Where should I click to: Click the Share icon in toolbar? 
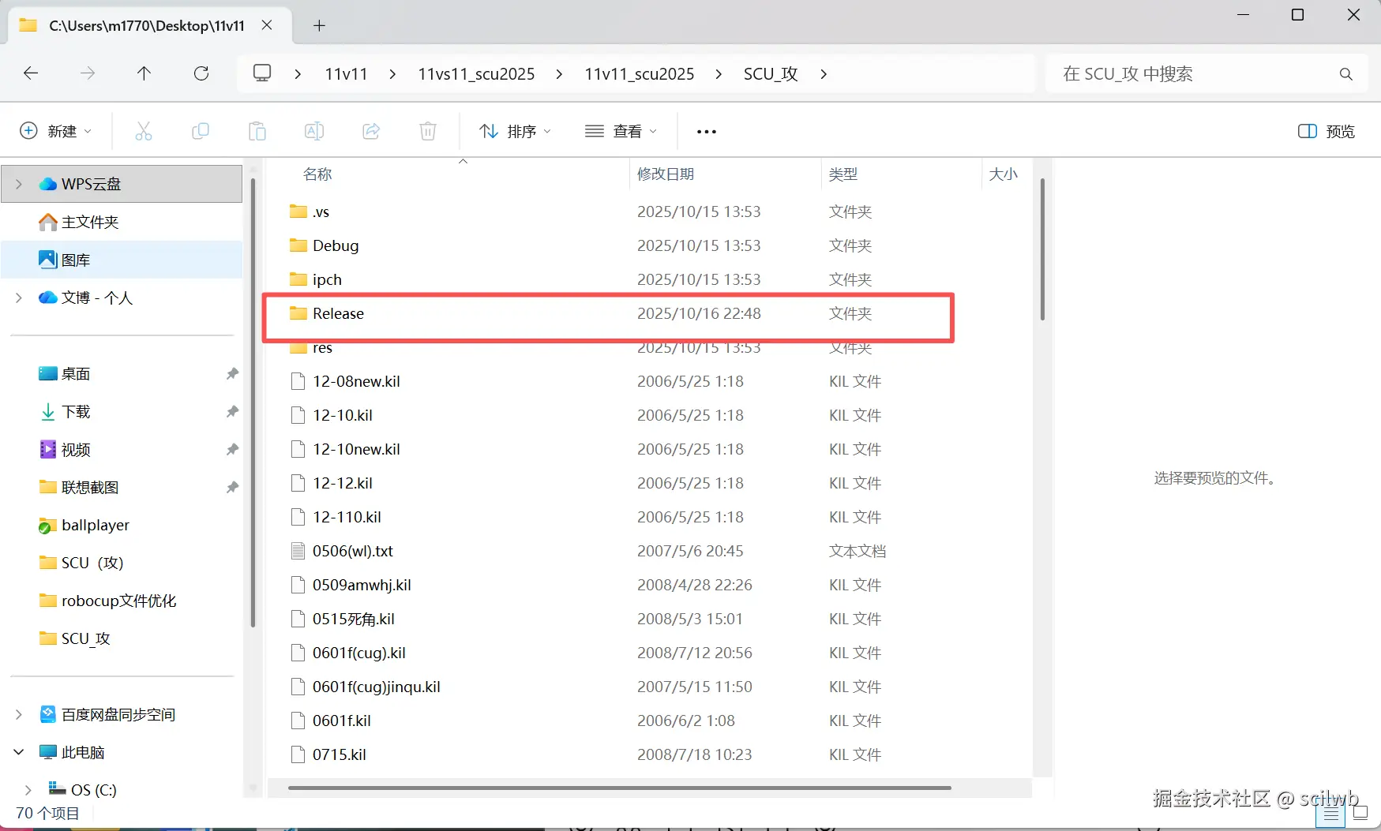tap(371, 131)
